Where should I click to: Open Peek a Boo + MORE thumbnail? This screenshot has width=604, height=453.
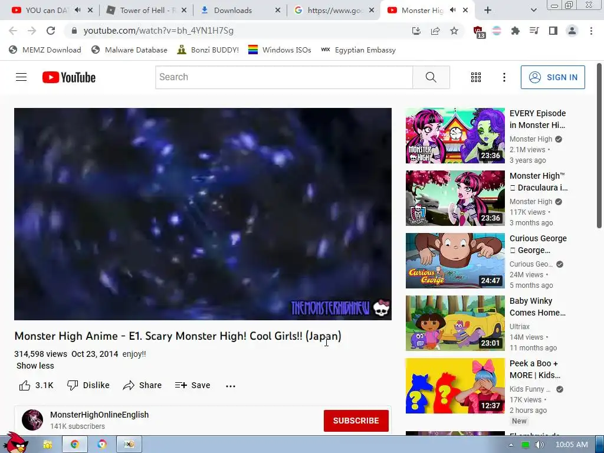click(455, 386)
